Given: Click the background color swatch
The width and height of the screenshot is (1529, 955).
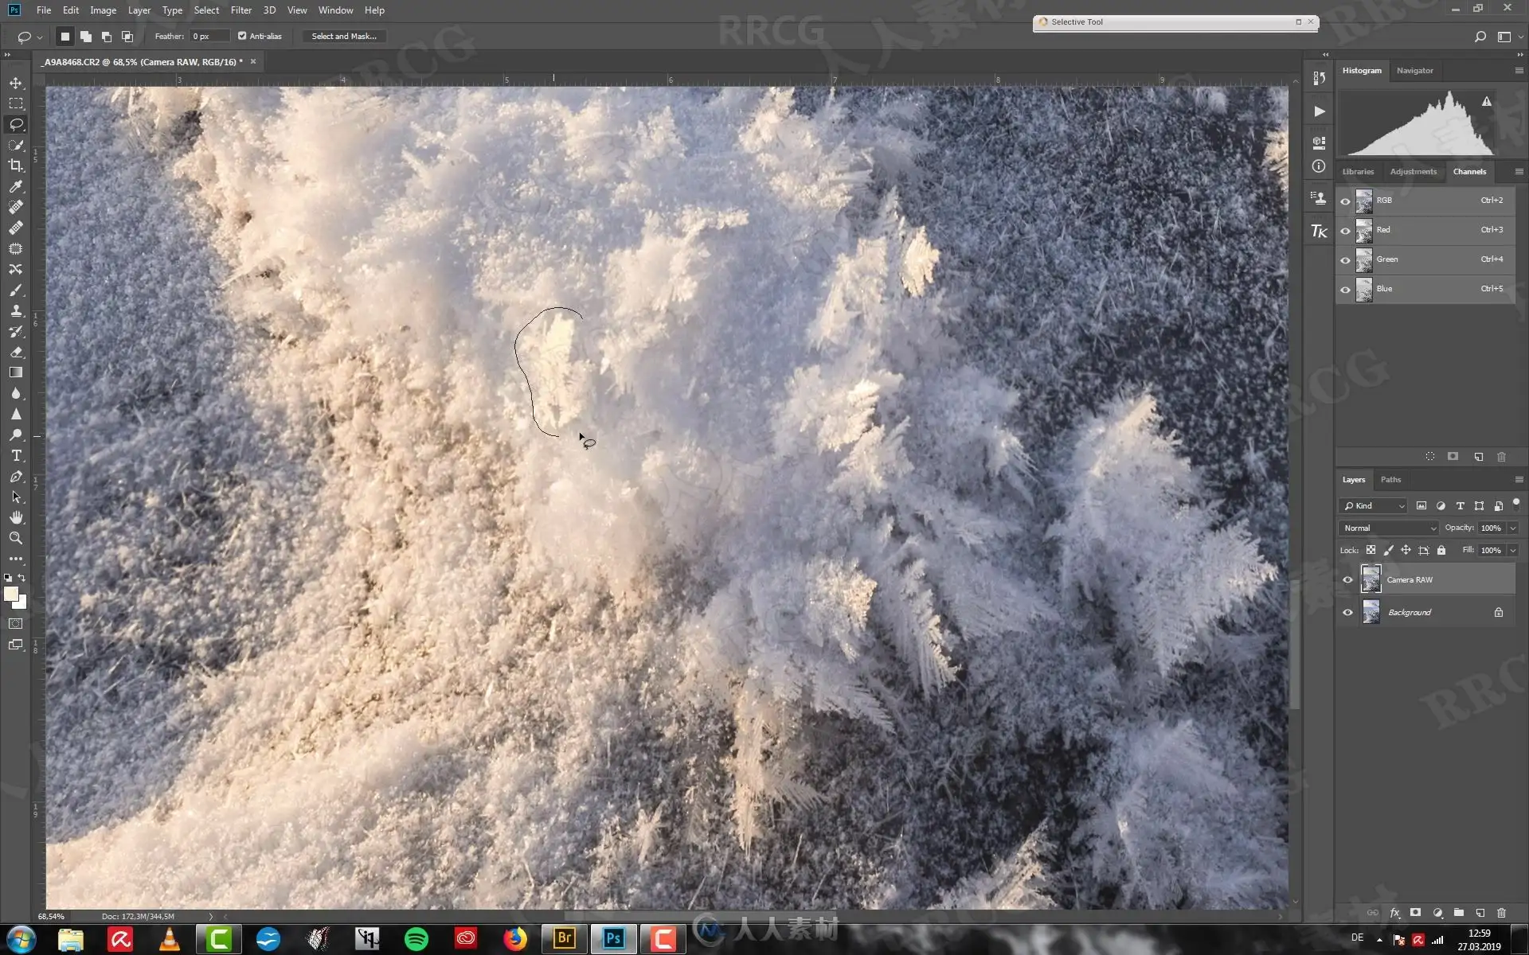Looking at the screenshot, I should click(22, 603).
